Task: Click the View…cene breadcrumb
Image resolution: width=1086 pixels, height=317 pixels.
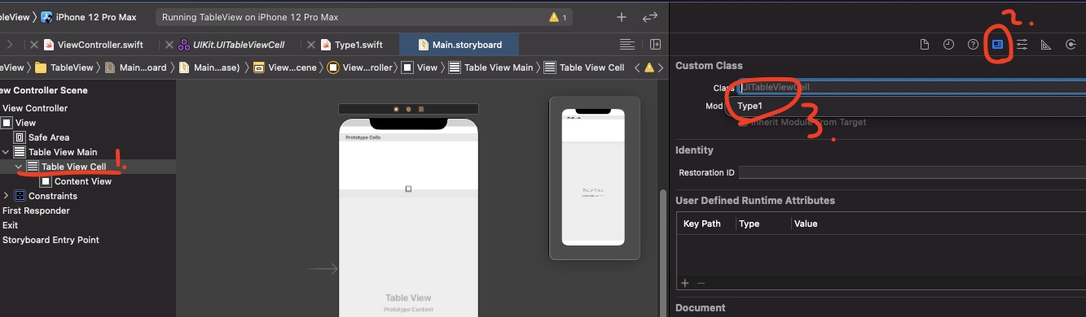Action: [285, 67]
